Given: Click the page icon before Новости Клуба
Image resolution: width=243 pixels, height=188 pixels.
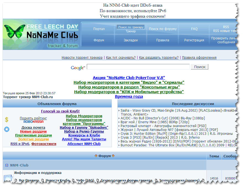Looking at the screenshot, I should pyautogui.click(x=43, y=180).
